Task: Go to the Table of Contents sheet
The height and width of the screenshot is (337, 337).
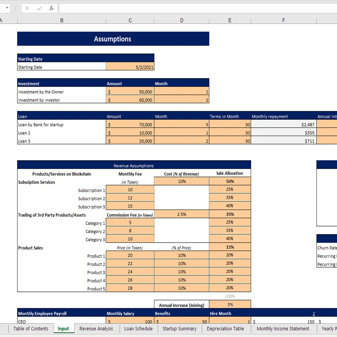Action: click(31, 329)
